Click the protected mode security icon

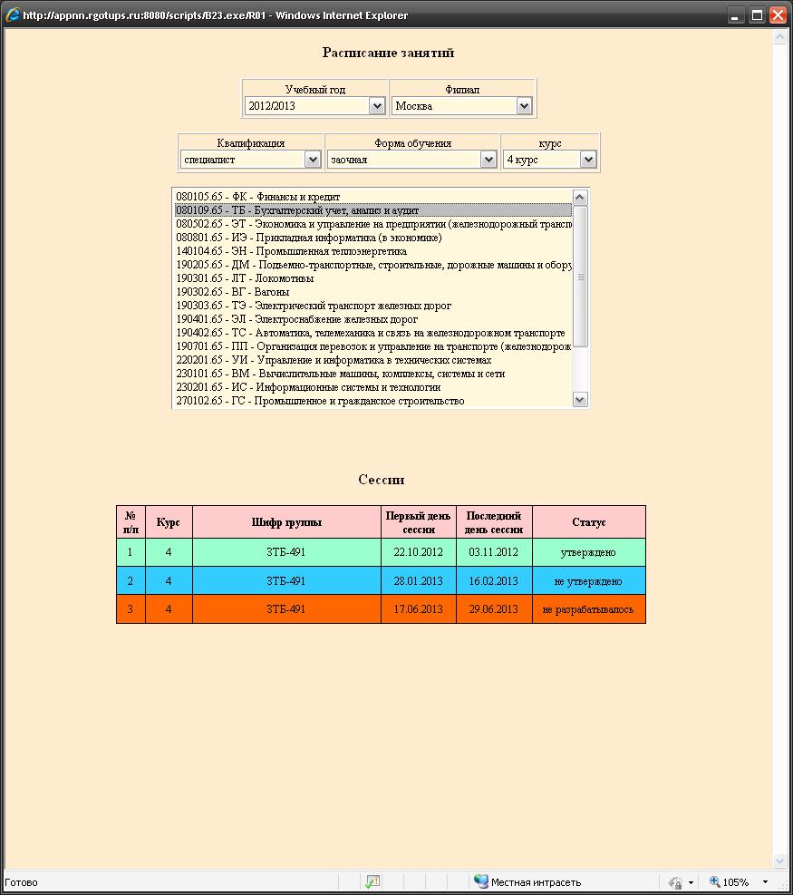675,881
